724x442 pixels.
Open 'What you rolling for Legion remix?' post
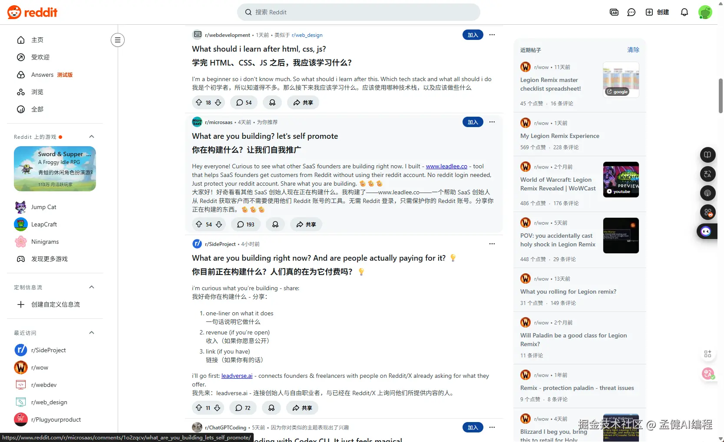coord(568,291)
